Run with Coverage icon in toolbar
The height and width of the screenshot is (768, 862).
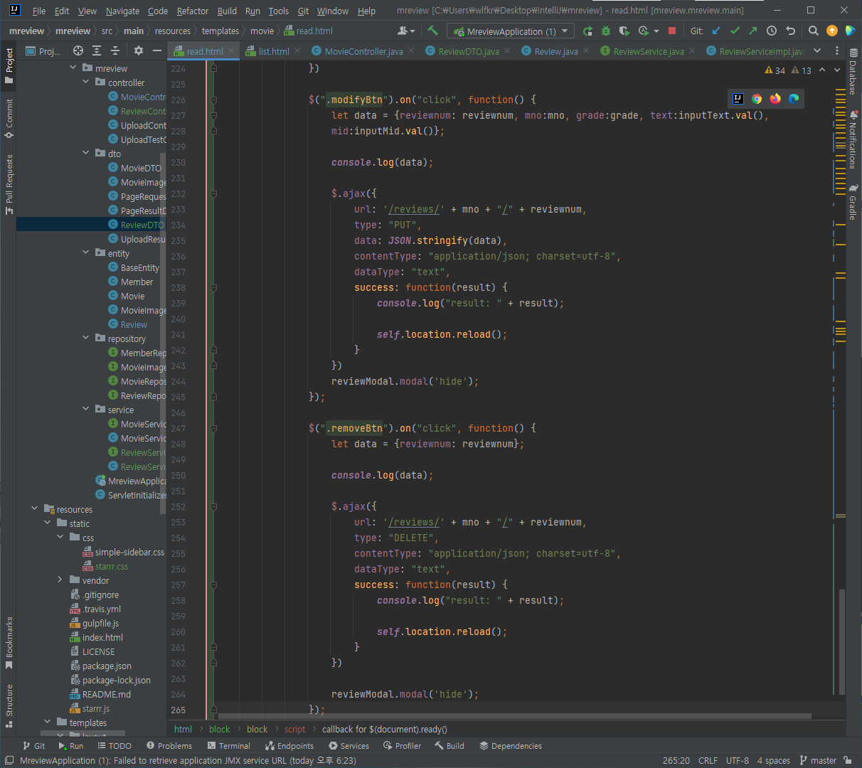pyautogui.click(x=624, y=31)
